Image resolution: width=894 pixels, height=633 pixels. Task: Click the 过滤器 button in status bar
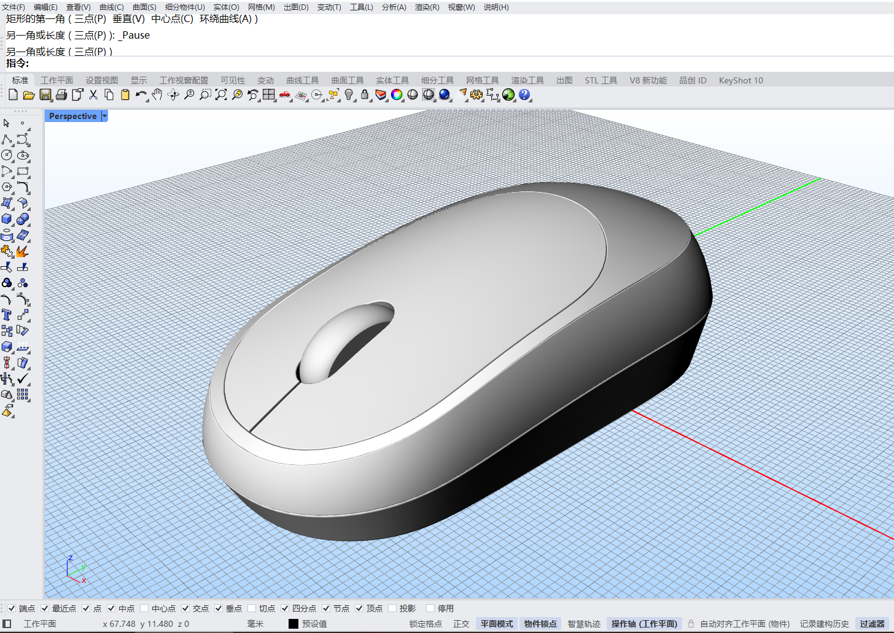[x=872, y=624]
